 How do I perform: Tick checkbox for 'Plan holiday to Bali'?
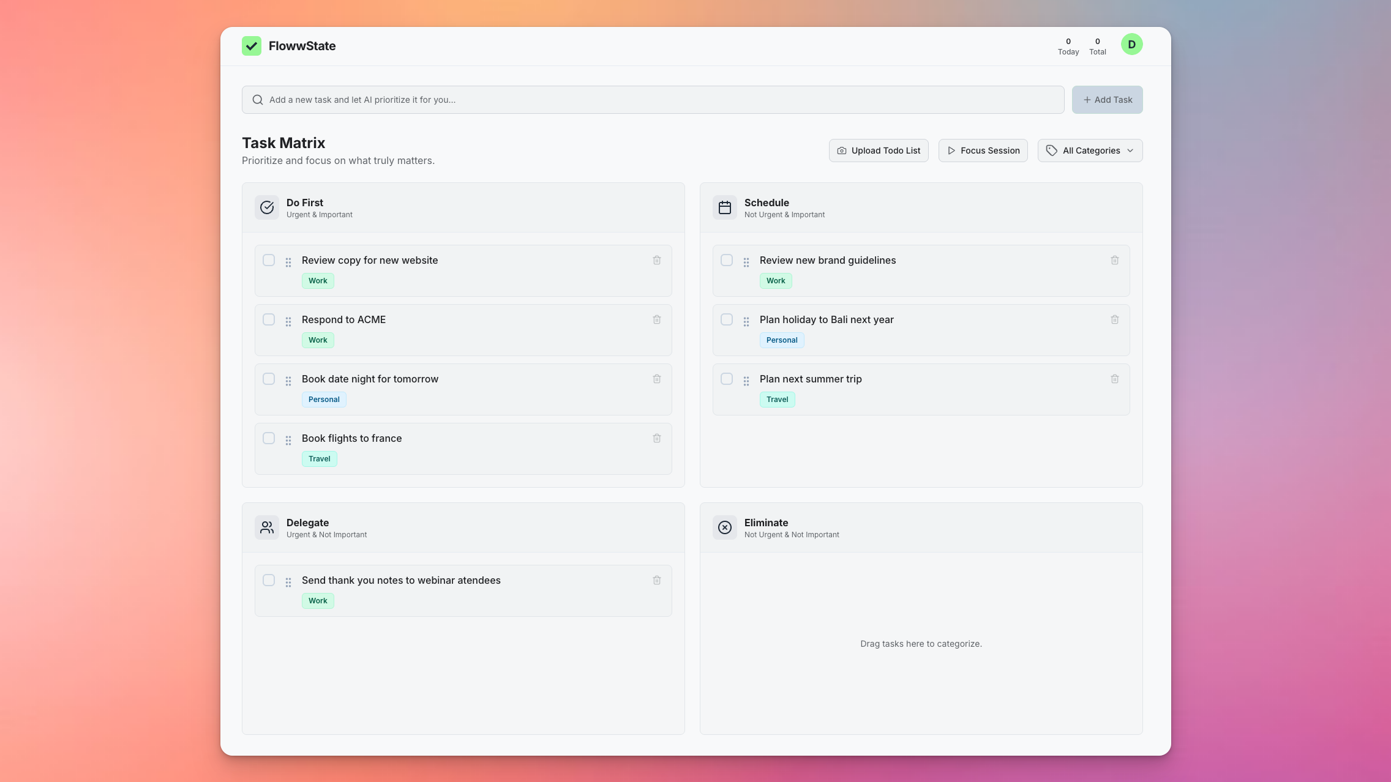(x=727, y=319)
